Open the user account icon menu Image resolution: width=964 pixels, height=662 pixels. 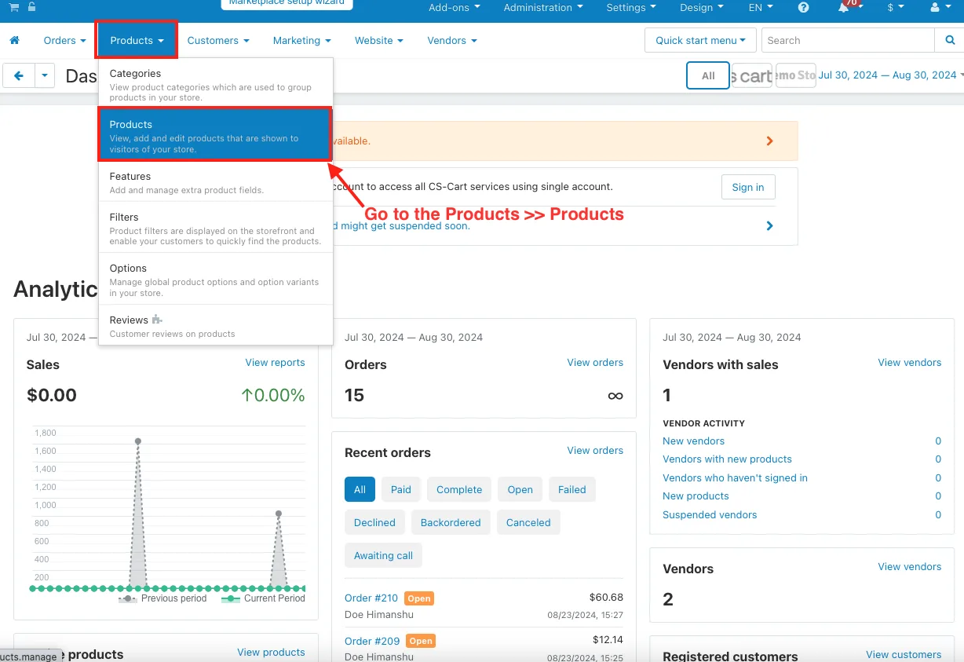click(x=939, y=7)
